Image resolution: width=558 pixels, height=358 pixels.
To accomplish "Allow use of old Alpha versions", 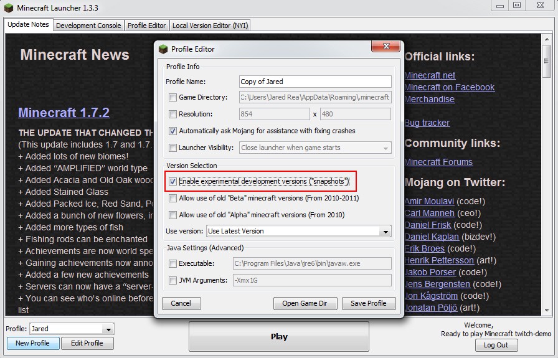I will [173, 215].
